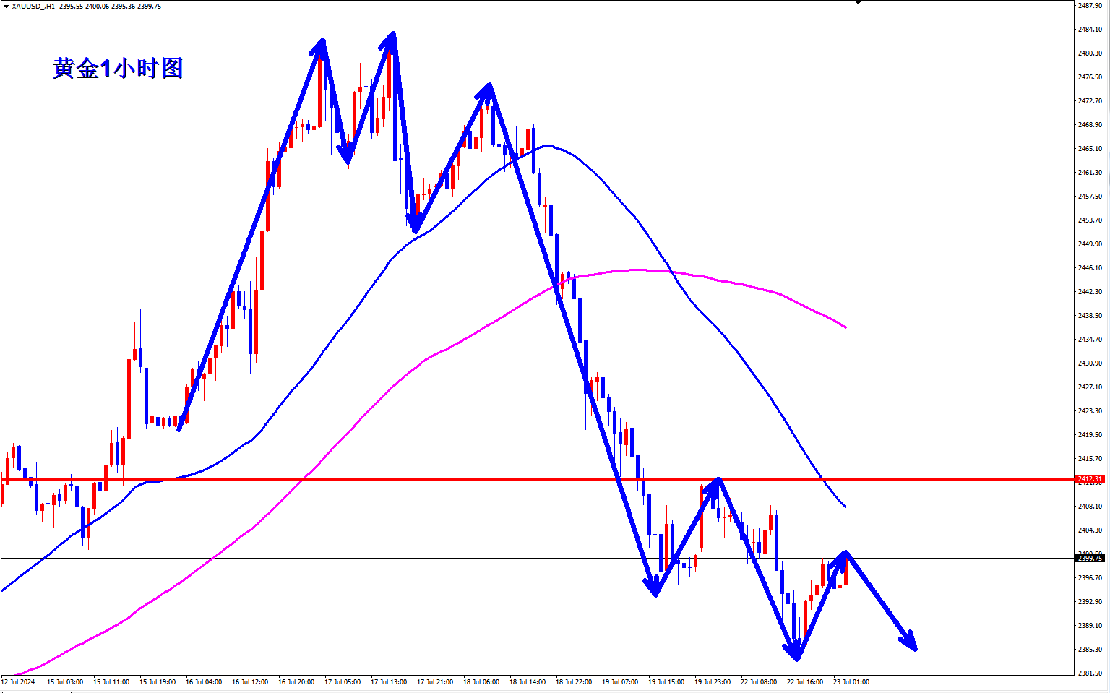Click the 2468.90 price axis label

click(x=1090, y=125)
